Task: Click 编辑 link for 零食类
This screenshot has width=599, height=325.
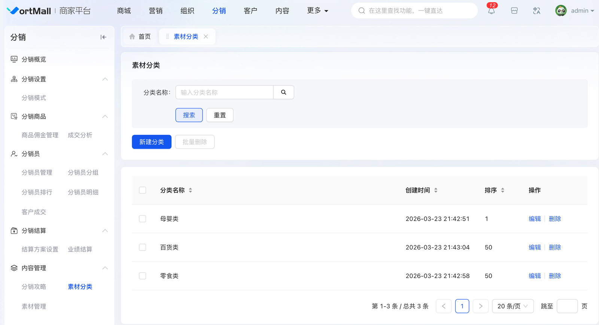Action: (x=534, y=276)
